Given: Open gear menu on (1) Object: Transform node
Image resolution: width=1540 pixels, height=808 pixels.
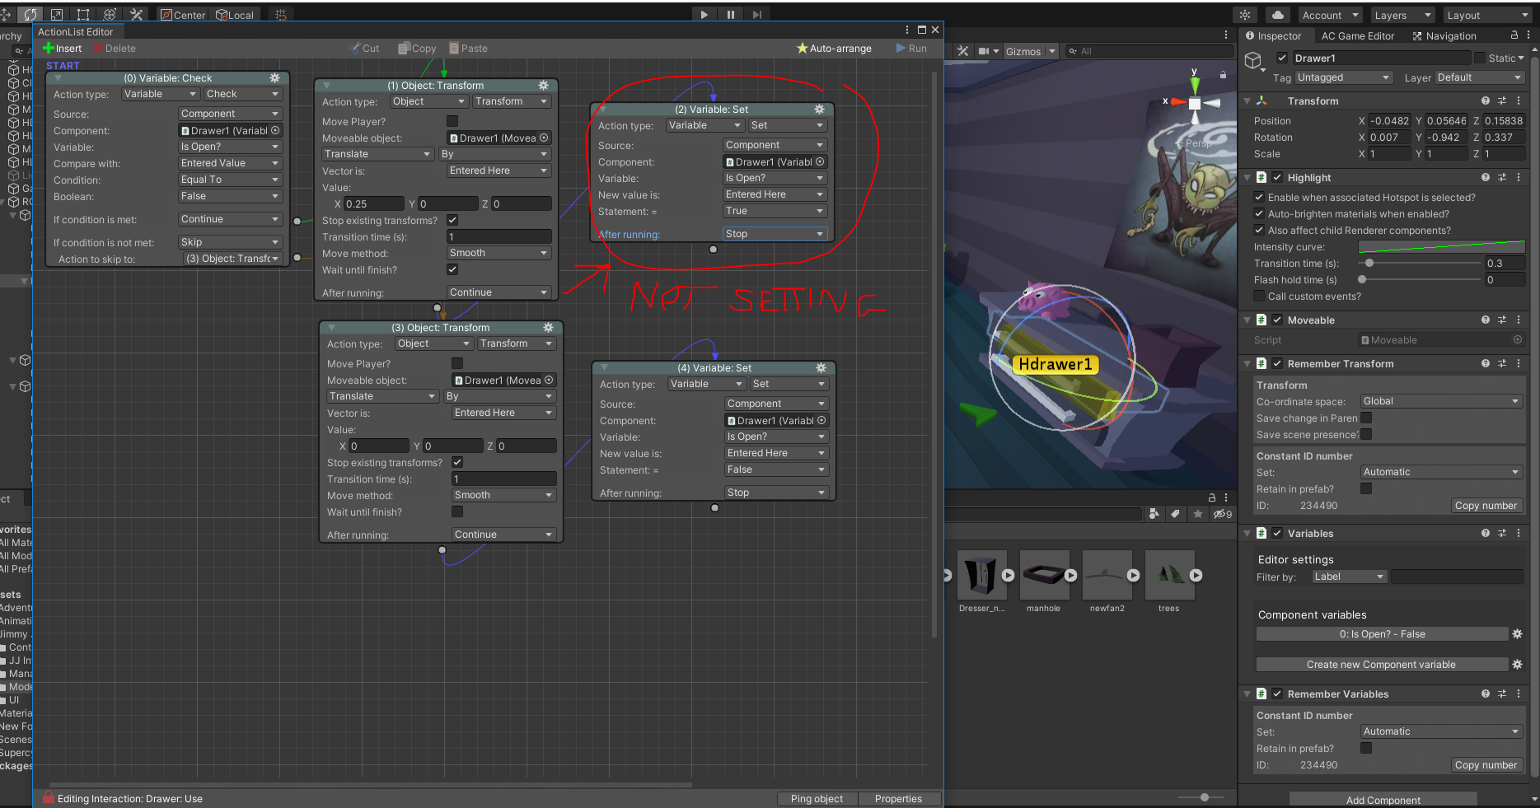Looking at the screenshot, I should (544, 86).
